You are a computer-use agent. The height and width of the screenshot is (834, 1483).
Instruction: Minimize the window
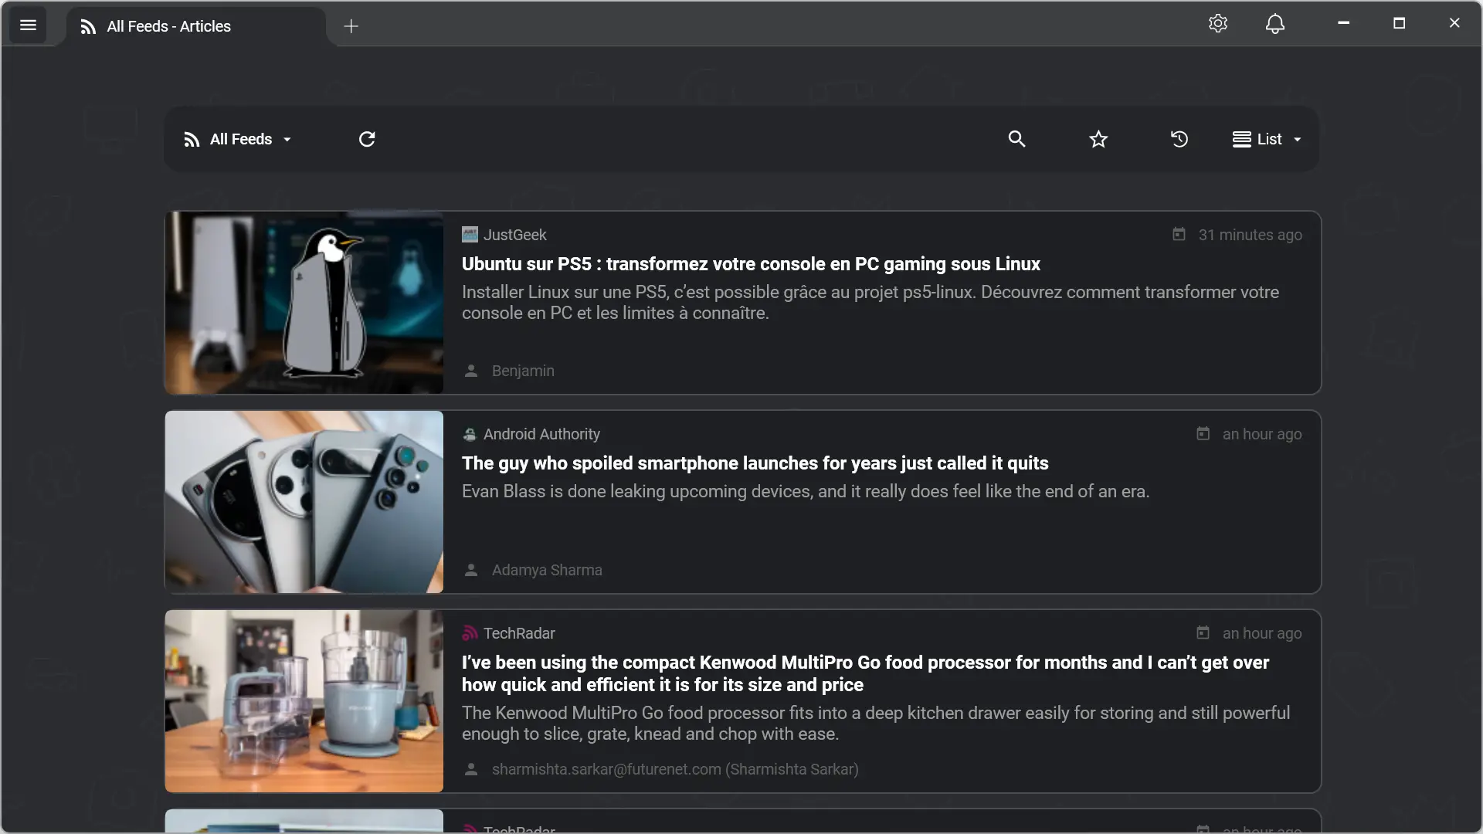(1343, 23)
